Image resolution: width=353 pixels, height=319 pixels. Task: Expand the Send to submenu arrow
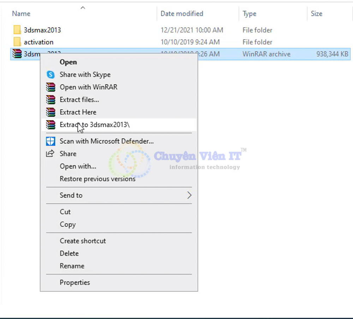tap(189, 195)
